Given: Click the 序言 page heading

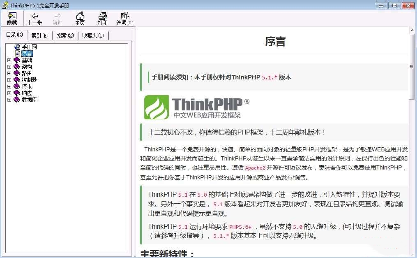Looking at the screenshot, I should (275, 42).
